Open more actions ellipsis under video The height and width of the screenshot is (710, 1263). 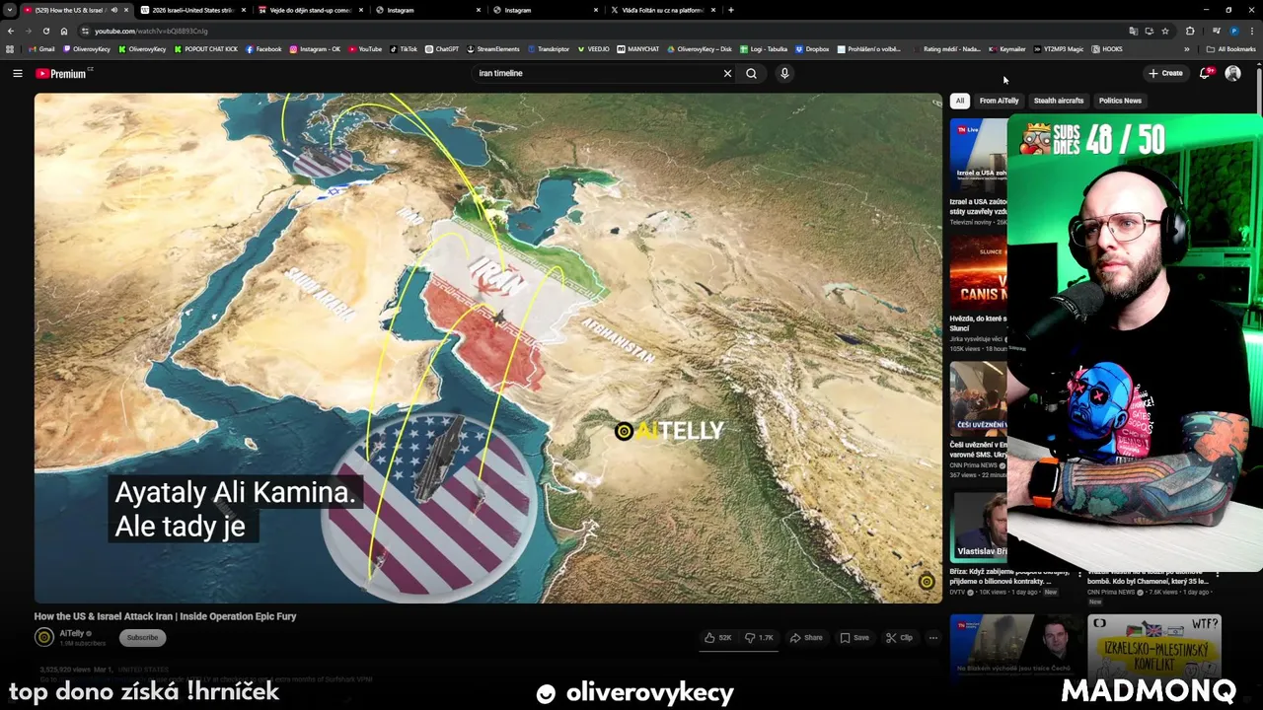pyautogui.click(x=932, y=638)
